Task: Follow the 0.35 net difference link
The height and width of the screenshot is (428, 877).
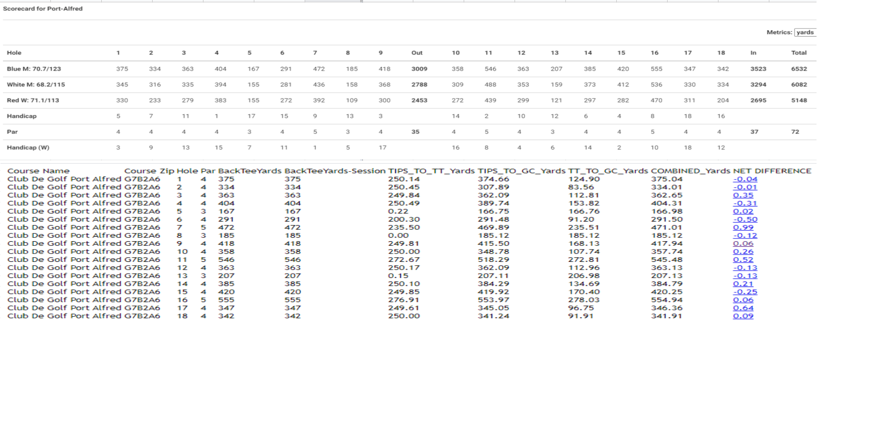Action: 743,195
